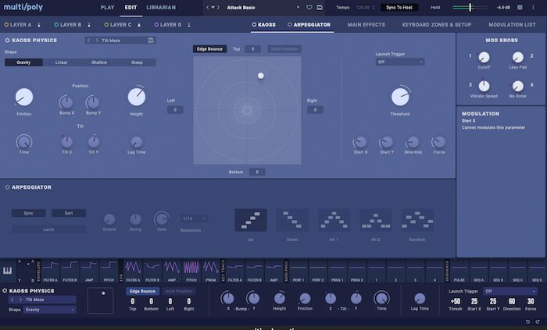Click the undo arrow at bottom right
The height and width of the screenshot is (330, 547).
[527, 321]
